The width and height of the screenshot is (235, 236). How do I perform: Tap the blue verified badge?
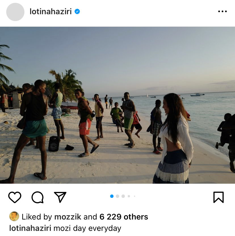pos(77,11)
